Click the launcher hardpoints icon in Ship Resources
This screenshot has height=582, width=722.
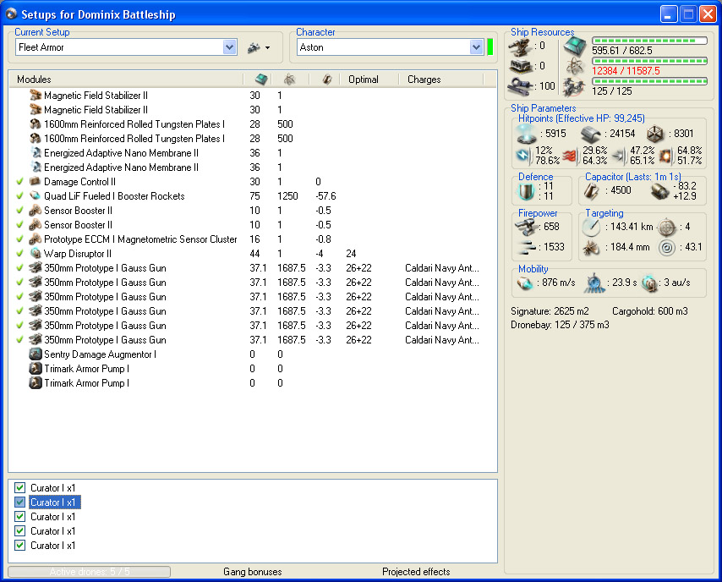[520, 66]
